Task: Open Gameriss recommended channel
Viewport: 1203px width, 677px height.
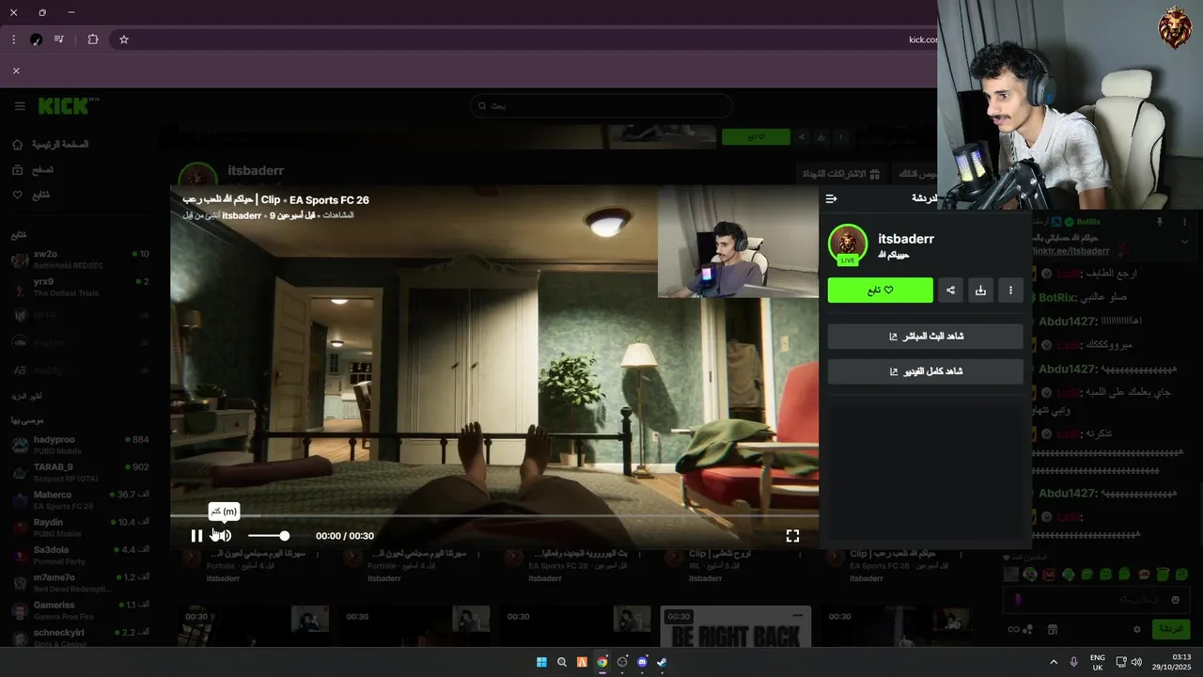Action: (x=80, y=610)
